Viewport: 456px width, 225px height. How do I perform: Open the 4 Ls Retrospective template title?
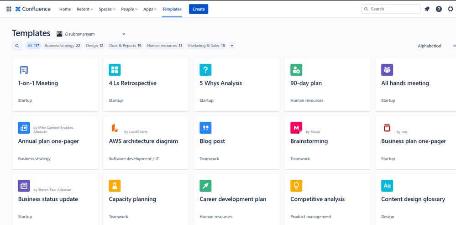pos(133,83)
